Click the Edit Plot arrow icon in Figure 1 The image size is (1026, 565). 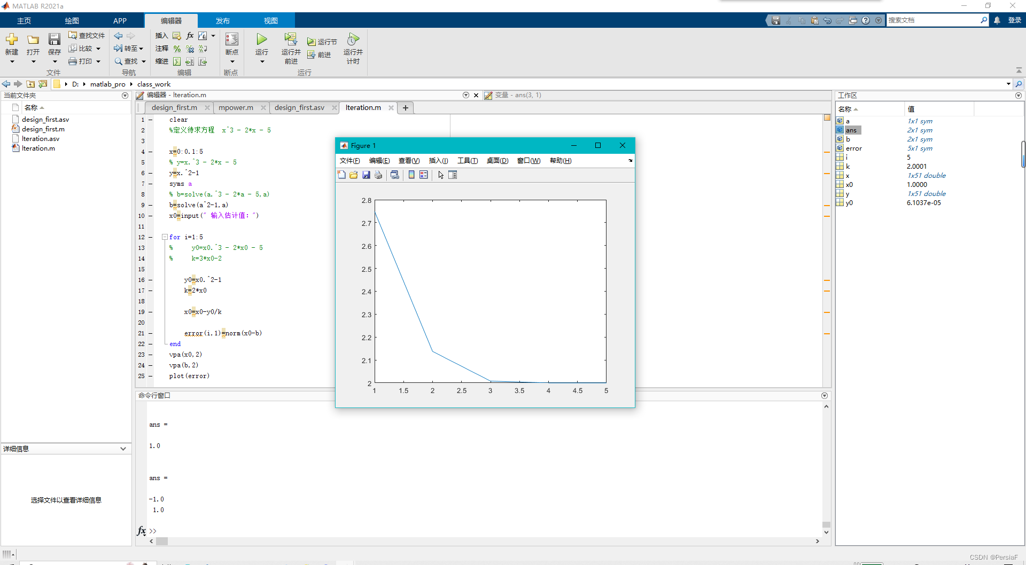point(441,175)
